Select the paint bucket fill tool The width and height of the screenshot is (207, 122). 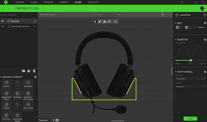[104, 22]
